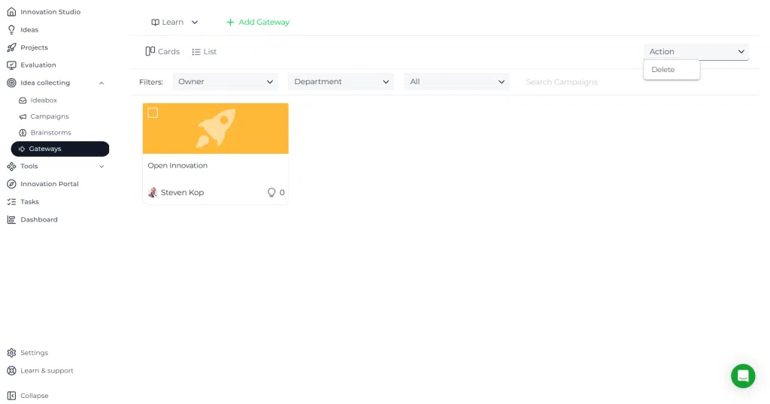This screenshot has width=770, height=404.
Task: Click the Learn & support lifebuoy icon
Action: click(x=11, y=371)
